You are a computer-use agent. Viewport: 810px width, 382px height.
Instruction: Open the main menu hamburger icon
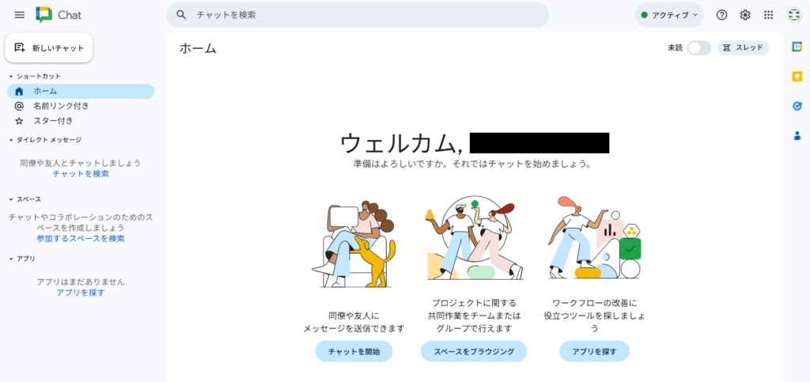(20, 15)
